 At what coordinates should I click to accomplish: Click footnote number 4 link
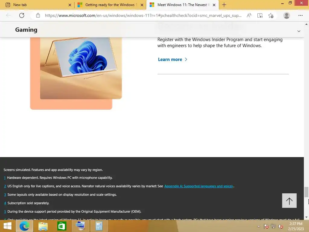(5, 203)
